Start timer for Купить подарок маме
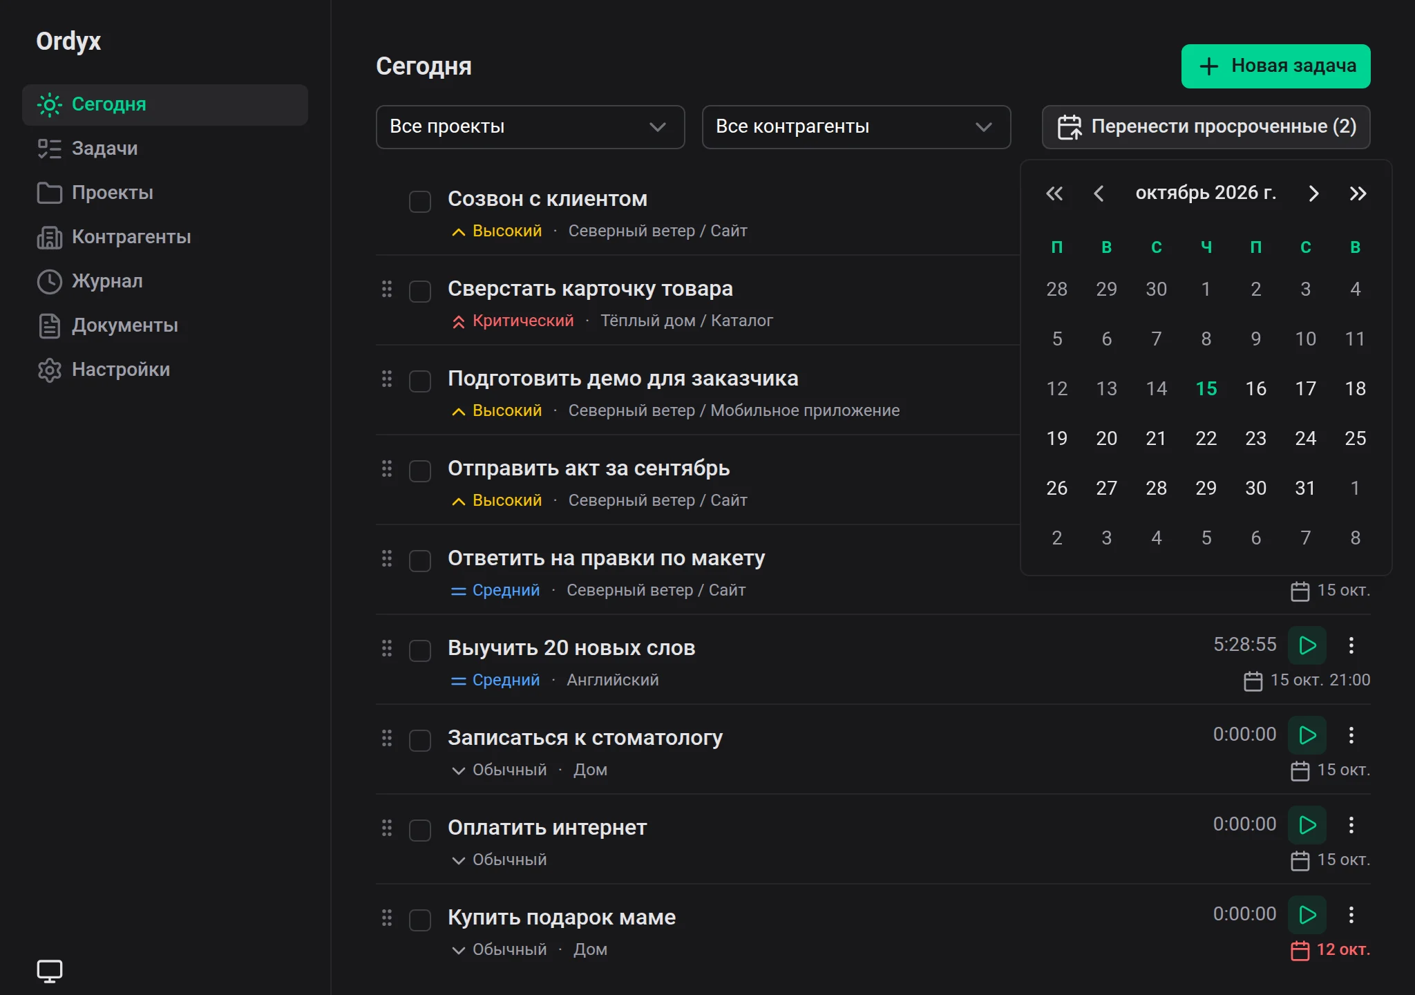This screenshot has height=995, width=1415. tap(1307, 915)
